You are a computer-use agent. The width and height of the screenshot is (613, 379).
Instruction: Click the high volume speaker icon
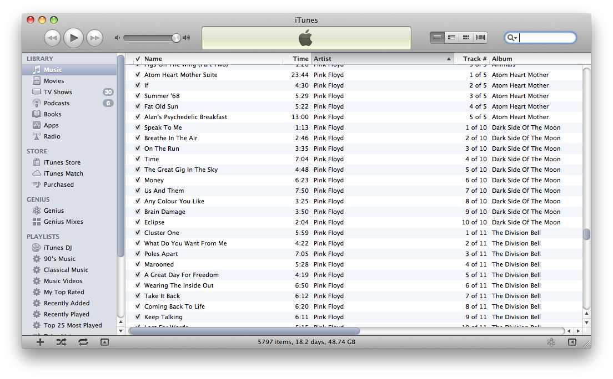(x=187, y=38)
